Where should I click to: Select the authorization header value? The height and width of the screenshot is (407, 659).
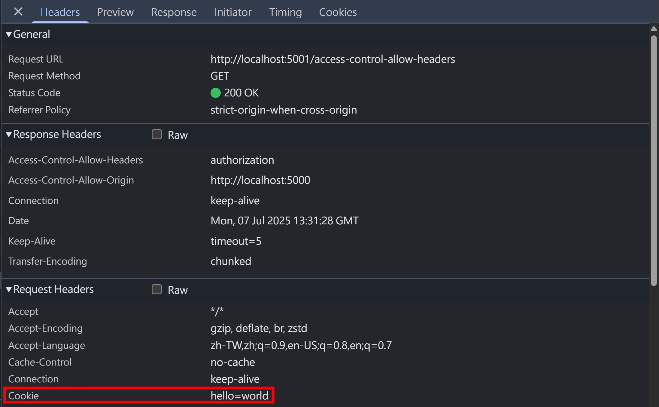coord(242,160)
